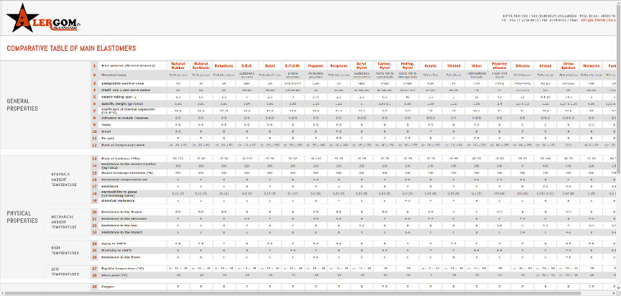Click the Butyl column header
The width and height of the screenshot is (621, 296).
click(x=269, y=66)
